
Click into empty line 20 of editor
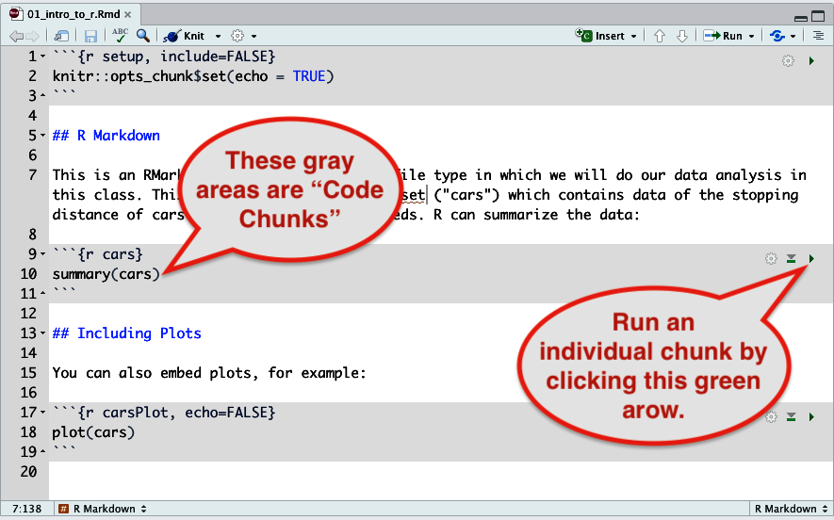click(440, 472)
